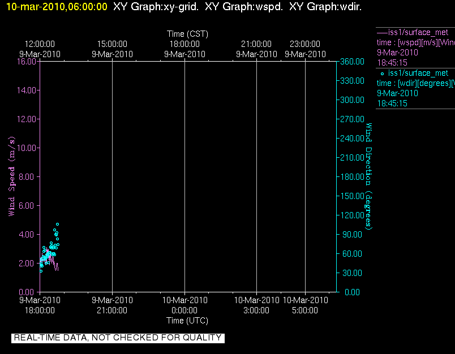The height and width of the screenshot is (354, 455).
Task: Click the 120.00 wind direction tick label
Action: (352, 215)
